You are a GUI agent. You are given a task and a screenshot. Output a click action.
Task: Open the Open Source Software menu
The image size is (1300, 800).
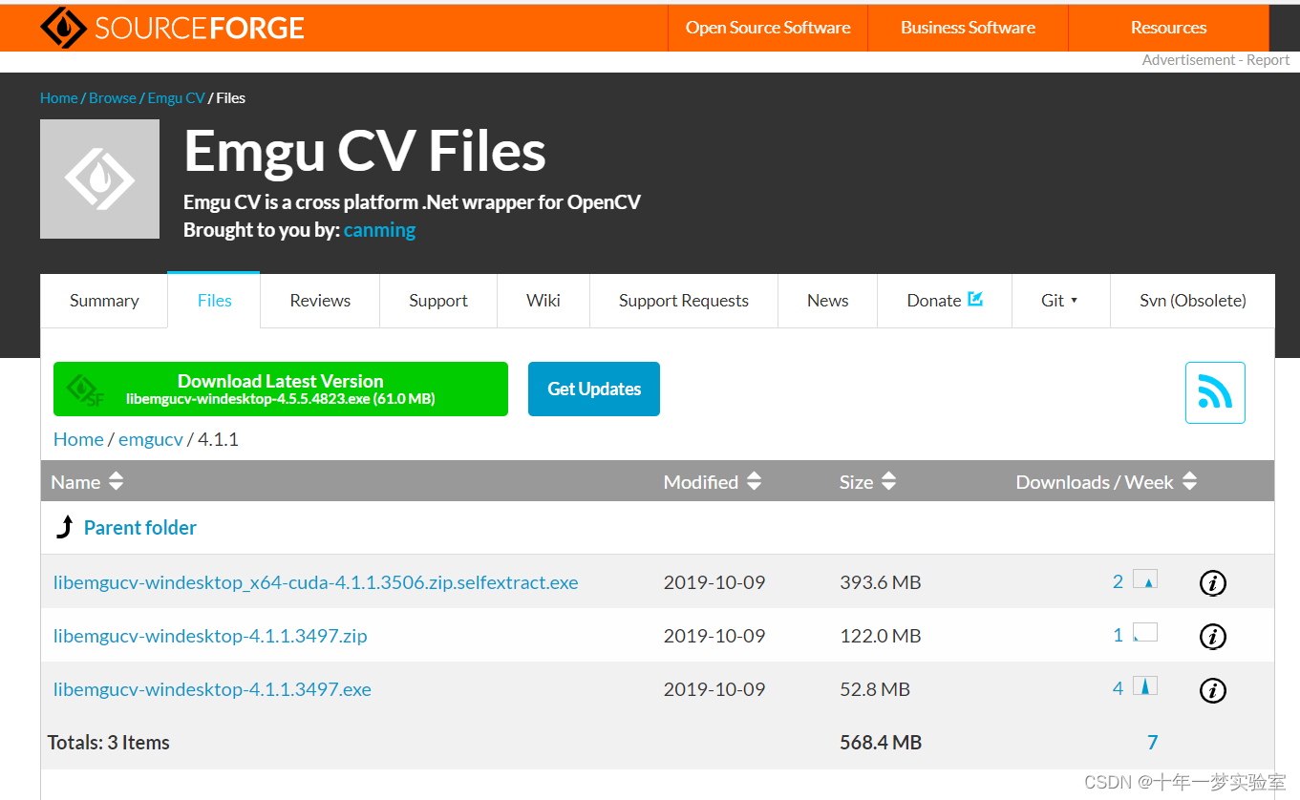click(768, 28)
